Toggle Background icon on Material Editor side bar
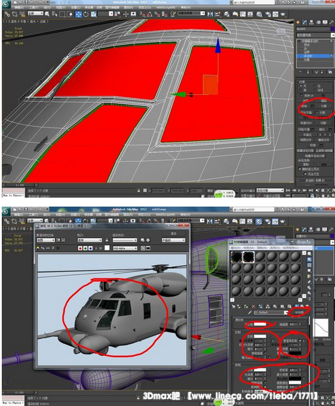The image size is (335, 406). pyautogui.click(x=309, y=264)
